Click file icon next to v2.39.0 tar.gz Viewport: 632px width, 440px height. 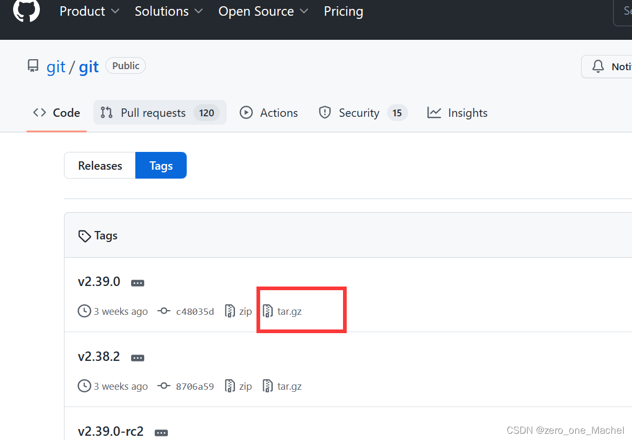pos(268,311)
